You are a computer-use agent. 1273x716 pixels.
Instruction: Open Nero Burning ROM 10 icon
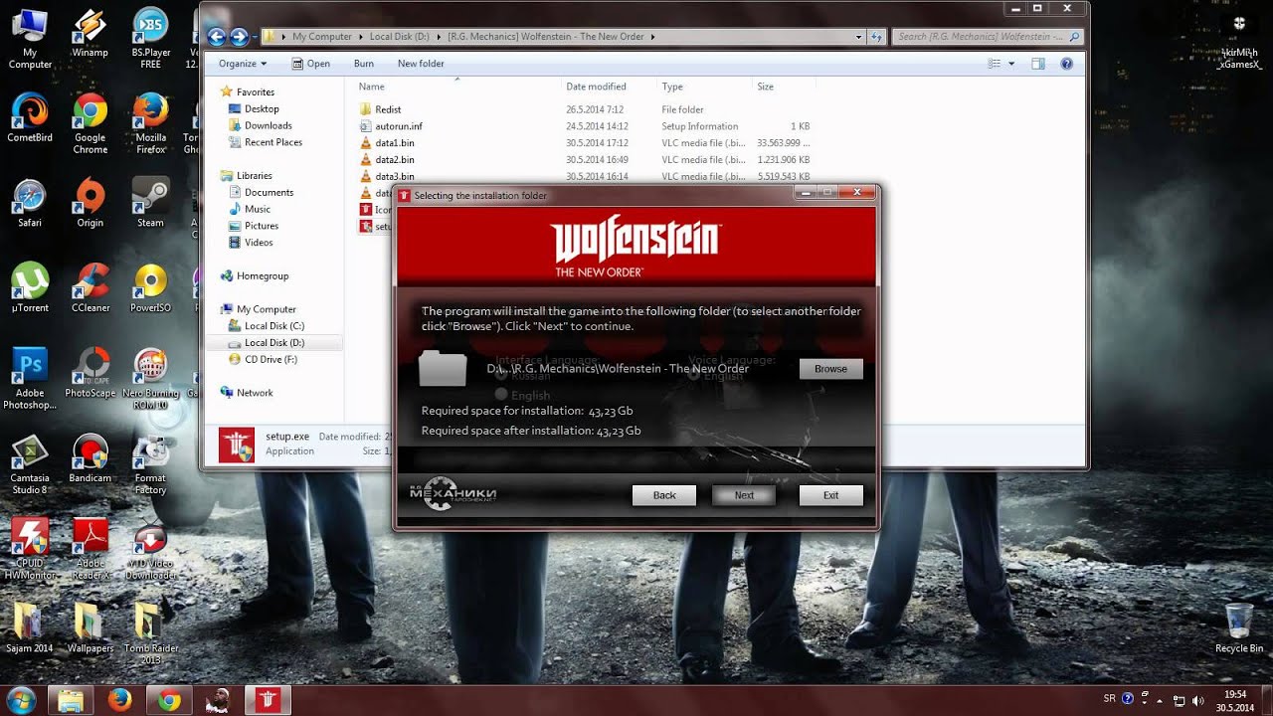[x=150, y=379]
